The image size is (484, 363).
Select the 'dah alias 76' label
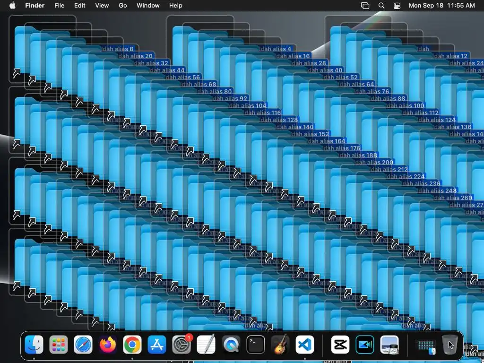pos(373,91)
